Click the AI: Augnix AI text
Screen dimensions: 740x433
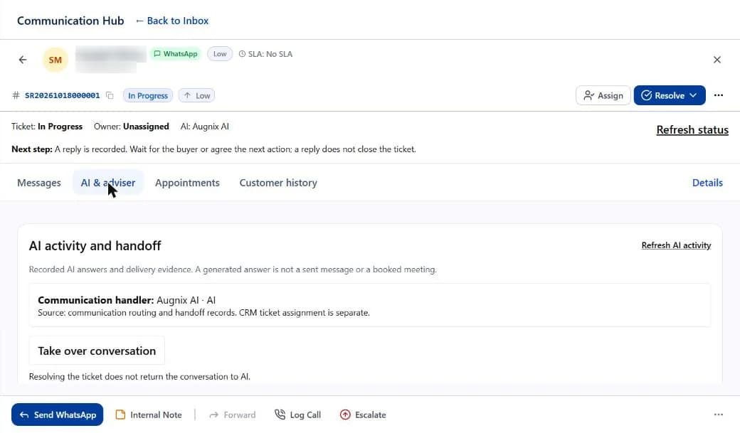(204, 127)
